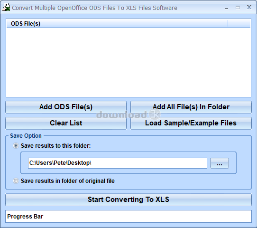Open folder browser with the '...' button
This screenshot has width=257, height=228.
tap(220, 163)
